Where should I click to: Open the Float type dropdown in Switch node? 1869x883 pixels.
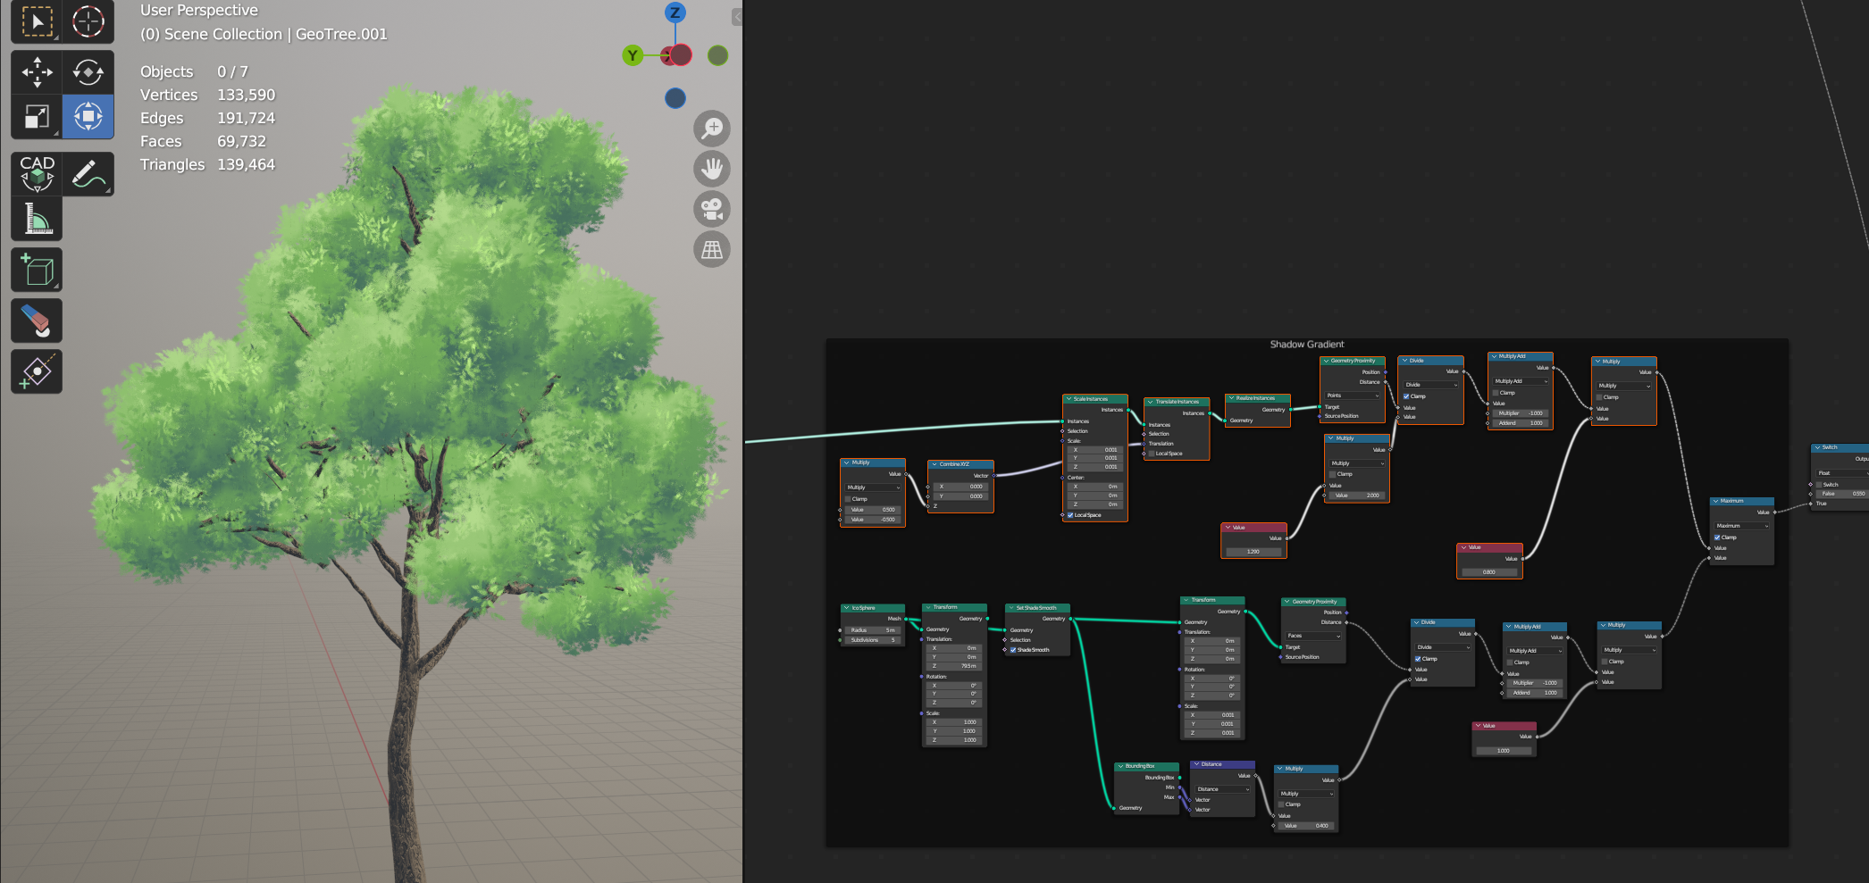pyautogui.click(x=1841, y=473)
